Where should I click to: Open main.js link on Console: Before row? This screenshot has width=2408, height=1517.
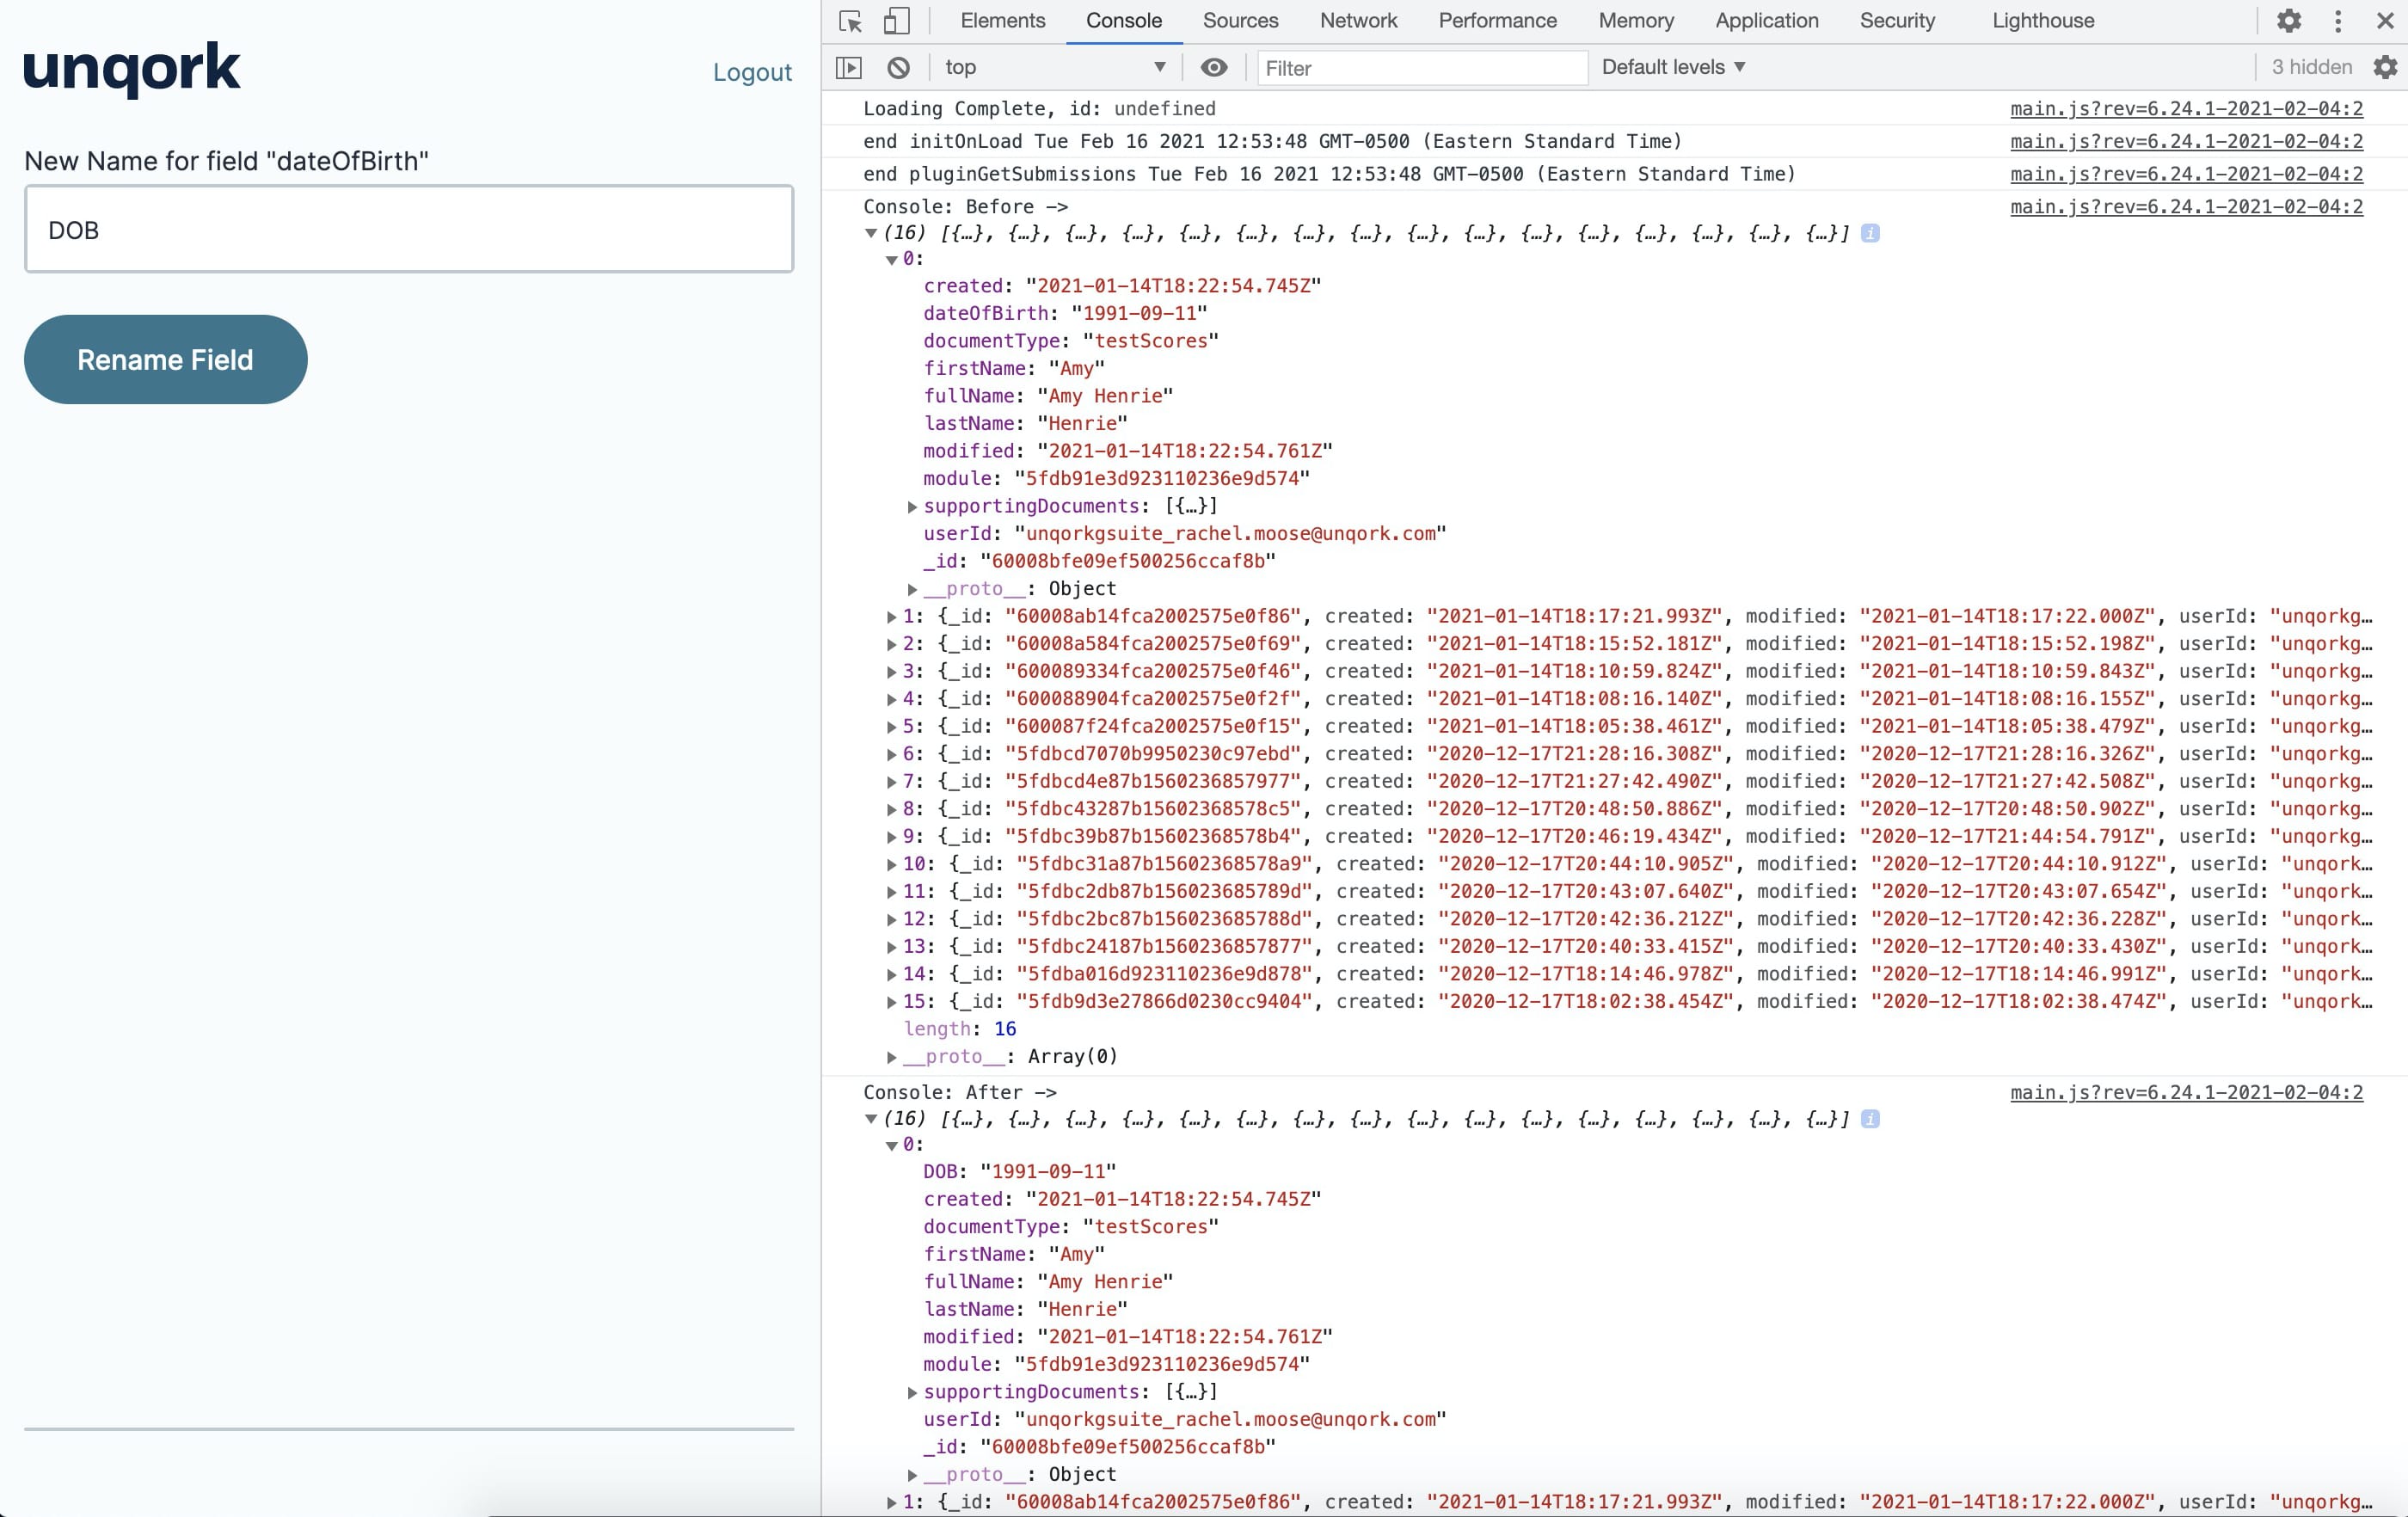(2186, 207)
